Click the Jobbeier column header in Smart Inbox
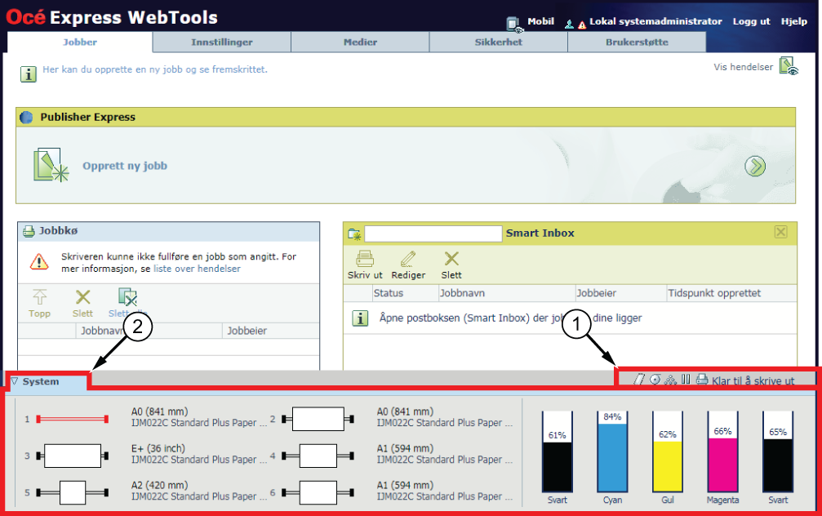 (620, 293)
